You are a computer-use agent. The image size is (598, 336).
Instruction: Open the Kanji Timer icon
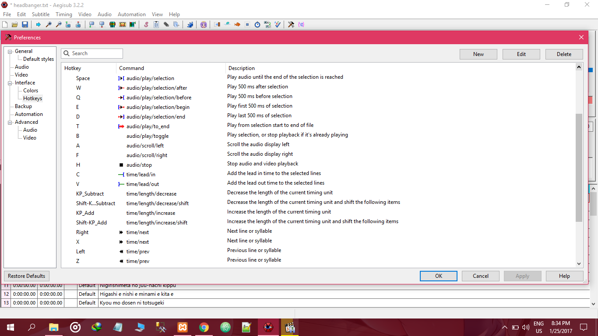(x=267, y=24)
